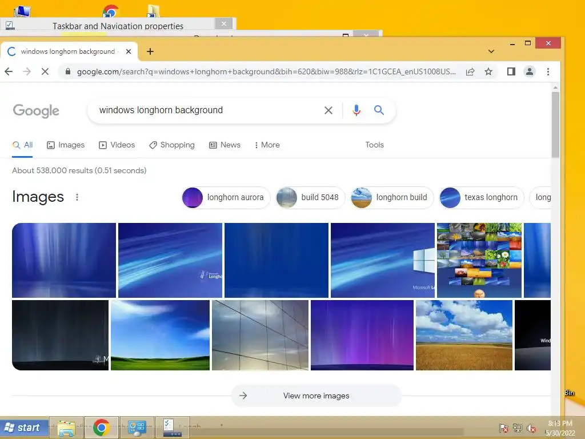This screenshot has height=439, width=585.
Task: Open the wheat field clouds thumbnail
Action: (x=464, y=335)
